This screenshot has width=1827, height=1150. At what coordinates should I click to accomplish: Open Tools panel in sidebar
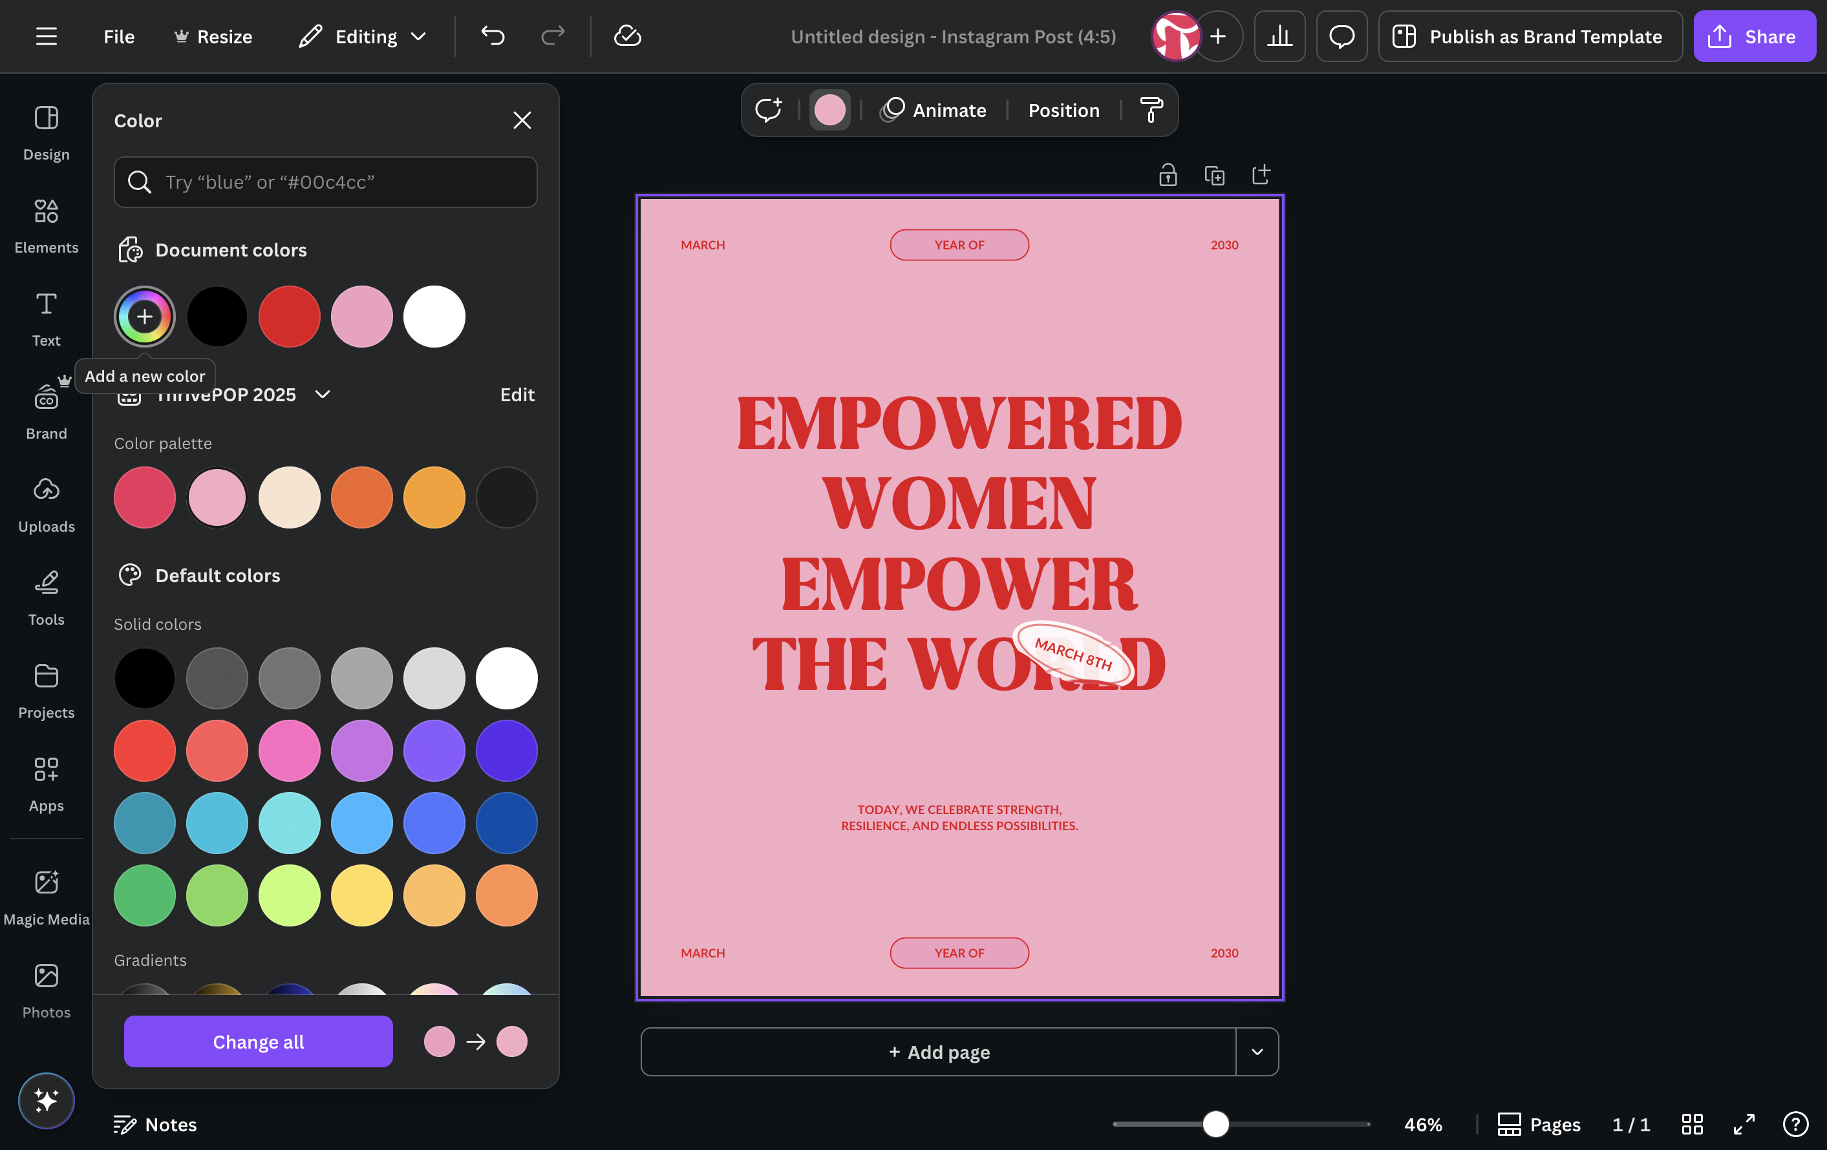[47, 598]
